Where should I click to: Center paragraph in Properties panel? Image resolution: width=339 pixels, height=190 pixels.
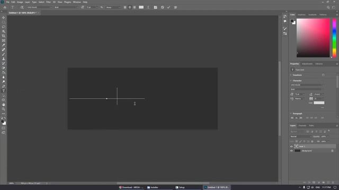click(x=297, y=118)
